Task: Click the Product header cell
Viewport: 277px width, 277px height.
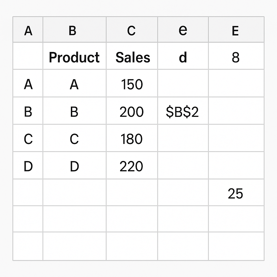Action: [74, 56]
